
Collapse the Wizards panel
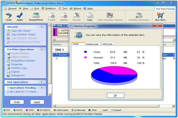[x=42, y=27]
